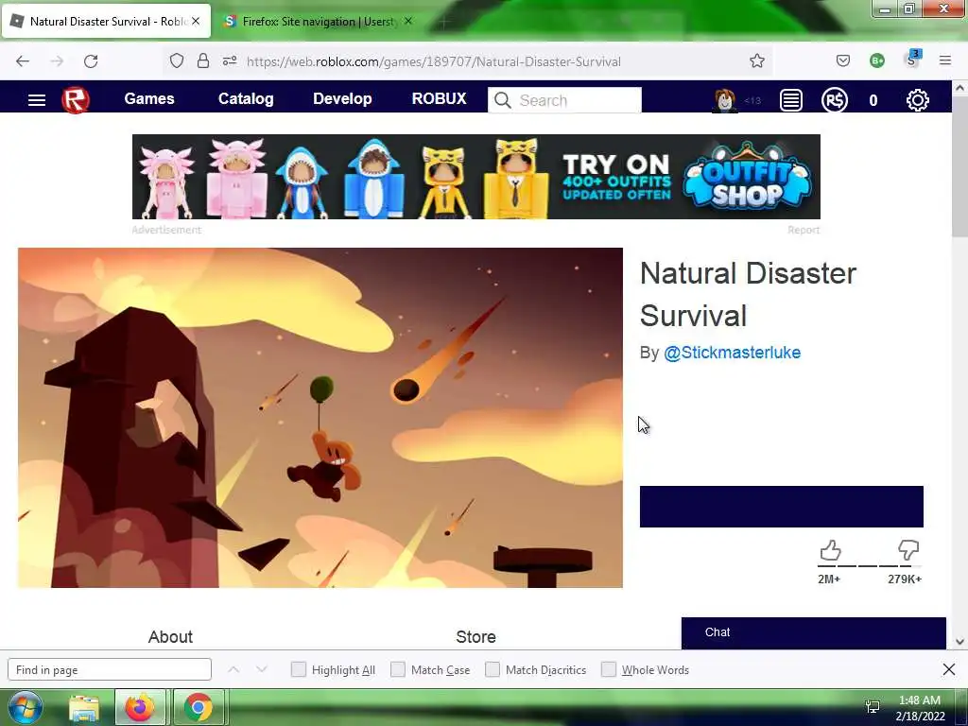Click the browser forward arrow
Image resolution: width=968 pixels, height=726 pixels.
point(57,61)
